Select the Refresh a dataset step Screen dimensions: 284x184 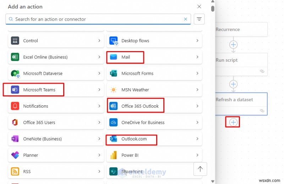click(x=241, y=104)
